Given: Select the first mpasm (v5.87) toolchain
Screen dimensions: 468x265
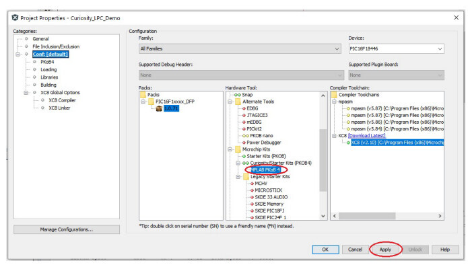Looking at the screenshot, I should tap(397, 108).
